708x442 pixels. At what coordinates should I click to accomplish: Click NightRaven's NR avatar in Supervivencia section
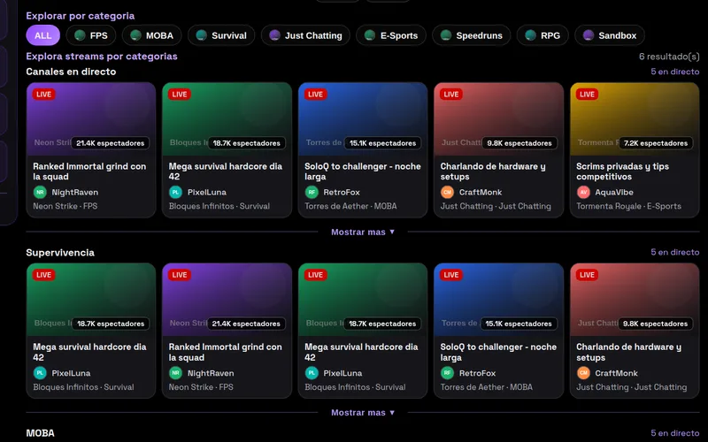(x=175, y=373)
